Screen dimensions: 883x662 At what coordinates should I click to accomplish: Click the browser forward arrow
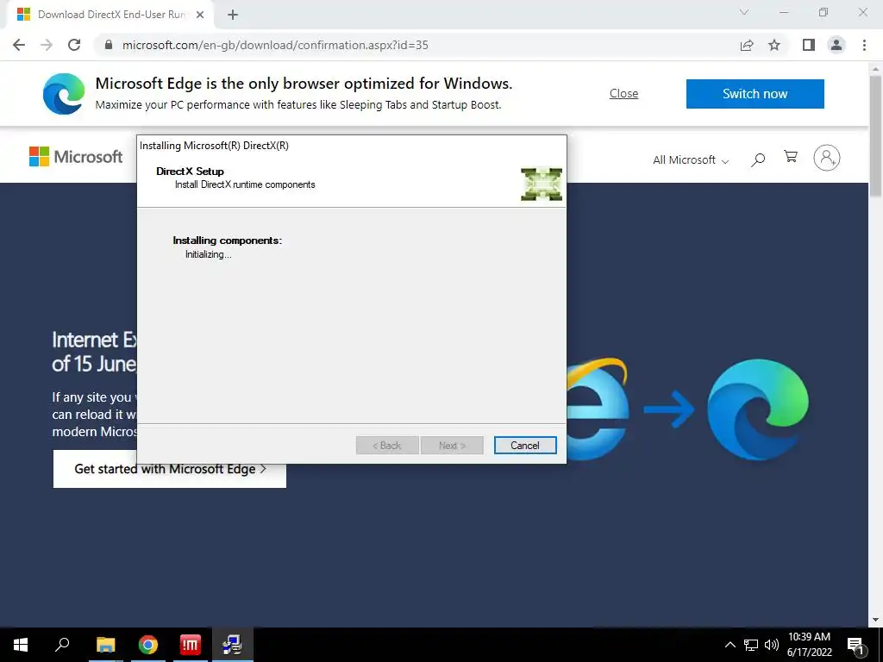47,45
